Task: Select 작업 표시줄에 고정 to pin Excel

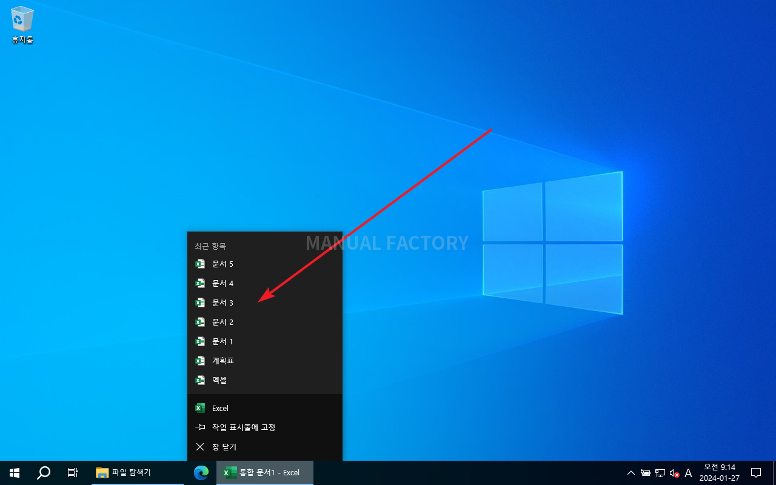Action: (x=265, y=427)
